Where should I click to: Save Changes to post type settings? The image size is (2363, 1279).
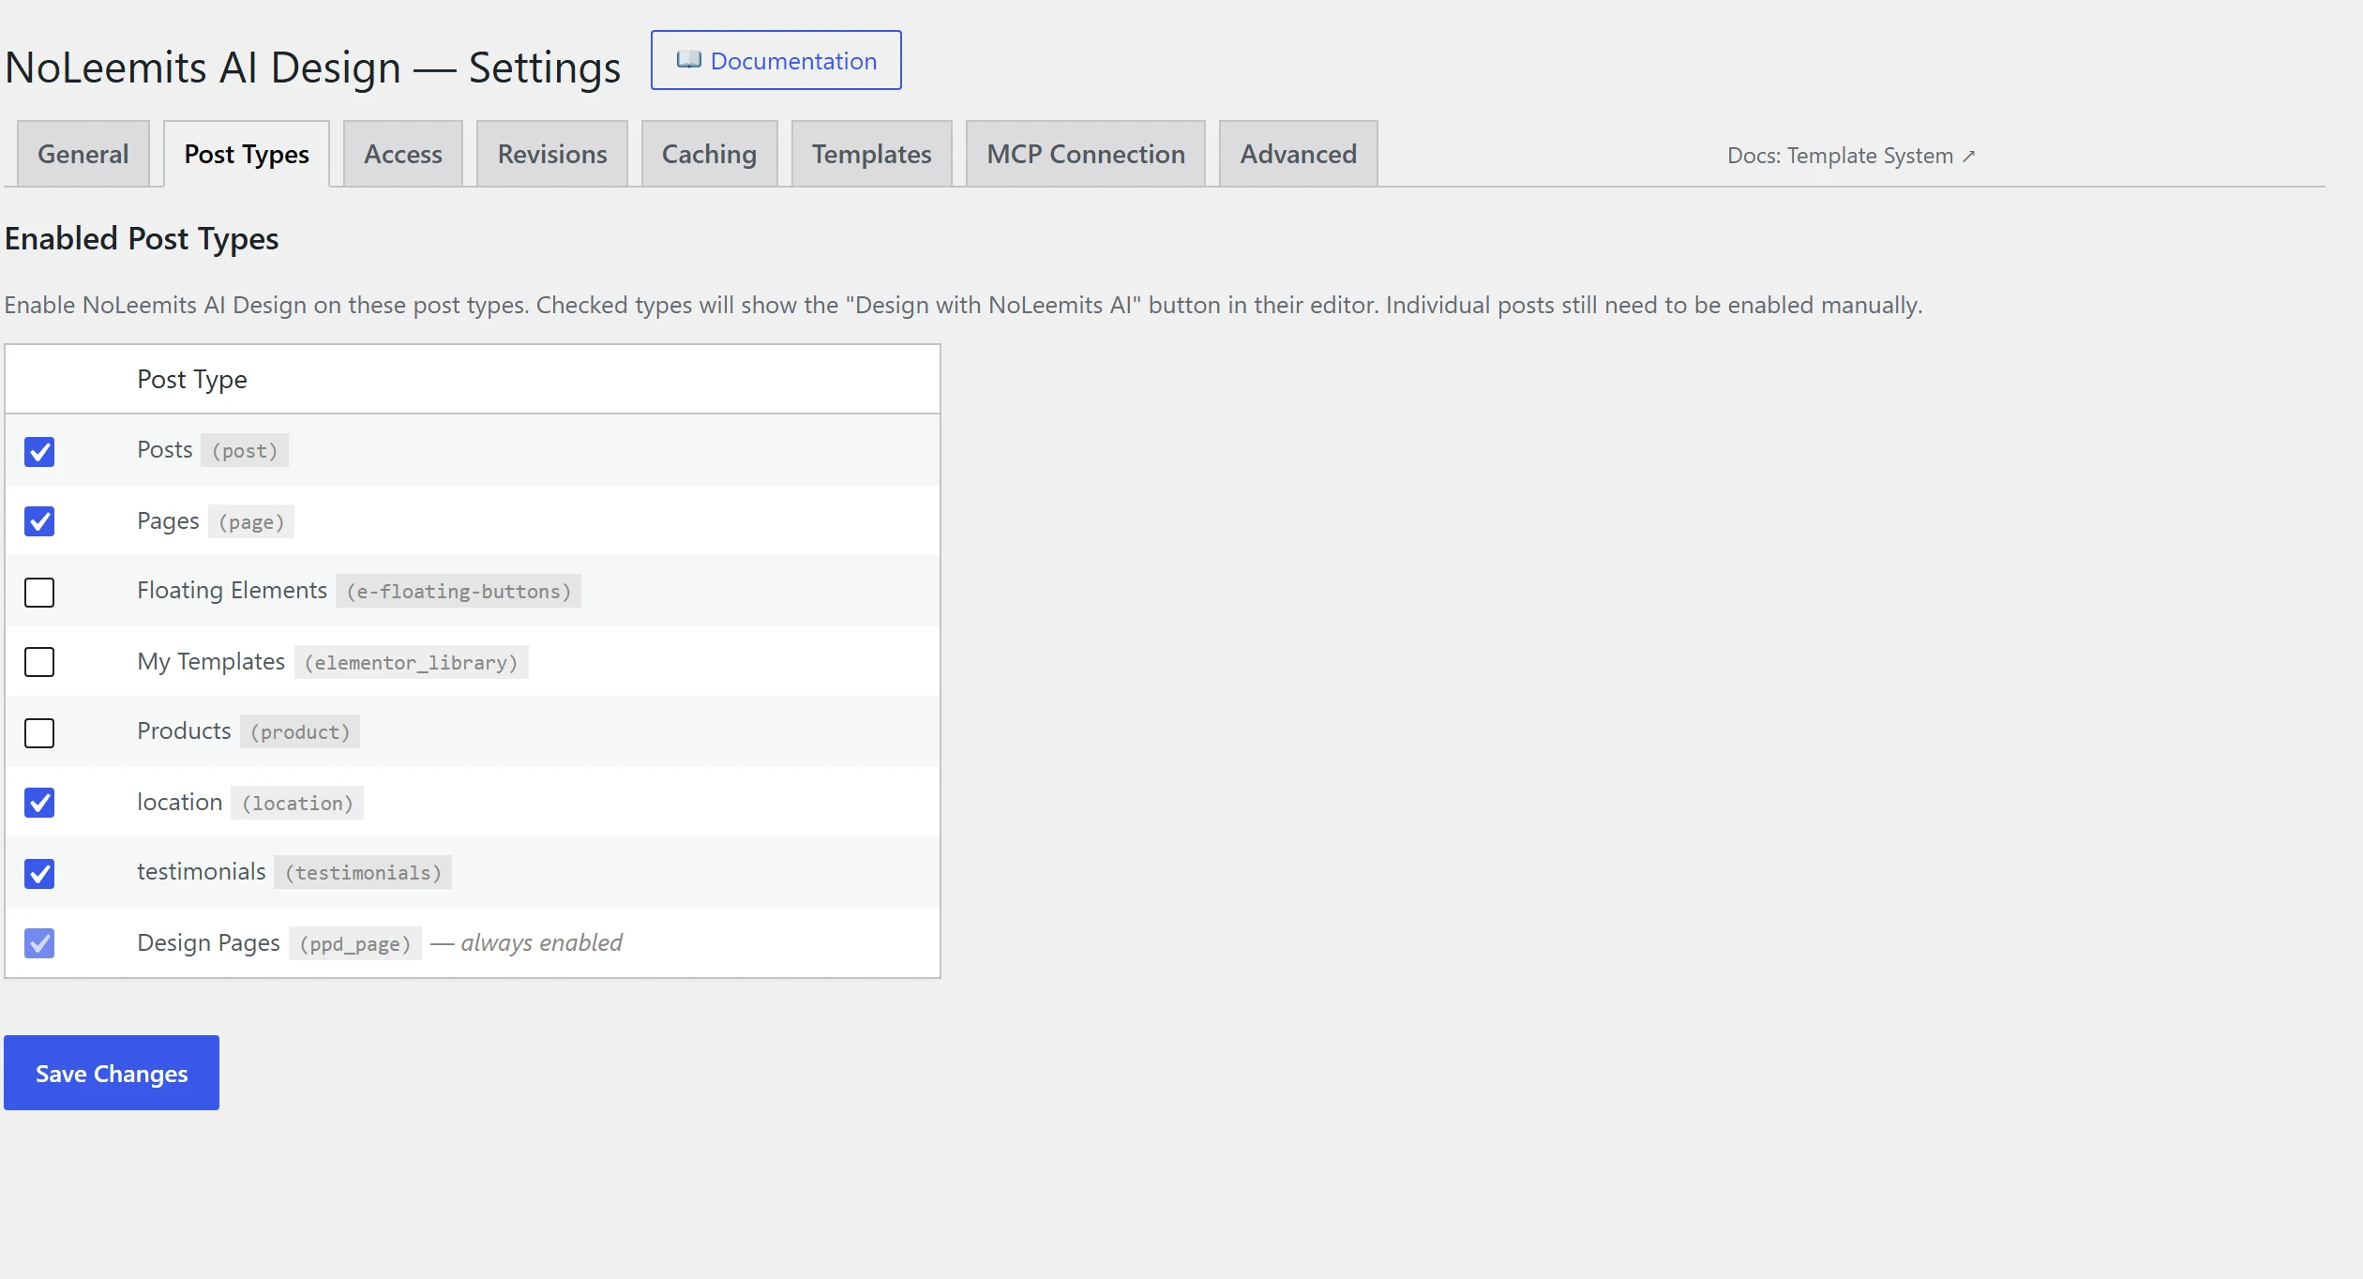click(x=112, y=1073)
